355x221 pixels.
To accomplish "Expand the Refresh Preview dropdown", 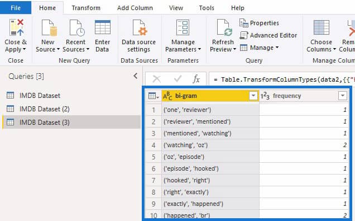I will [x=234, y=49].
